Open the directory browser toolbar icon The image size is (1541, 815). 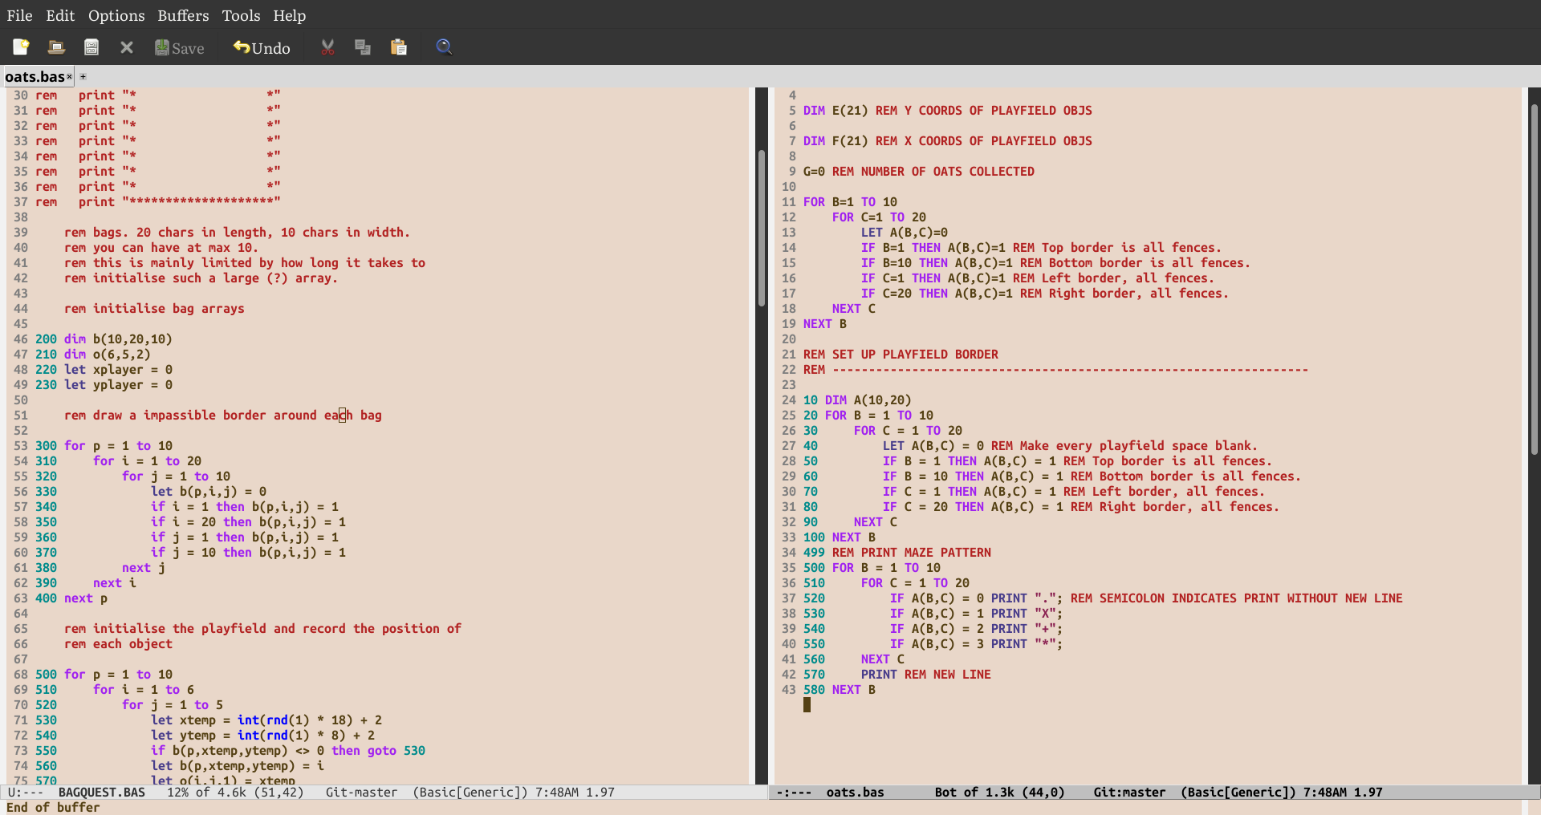click(91, 47)
